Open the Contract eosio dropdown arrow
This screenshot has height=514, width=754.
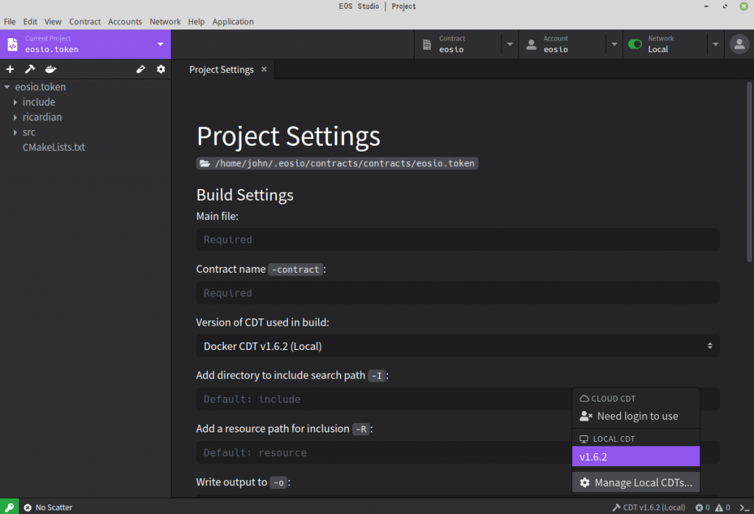pos(509,45)
